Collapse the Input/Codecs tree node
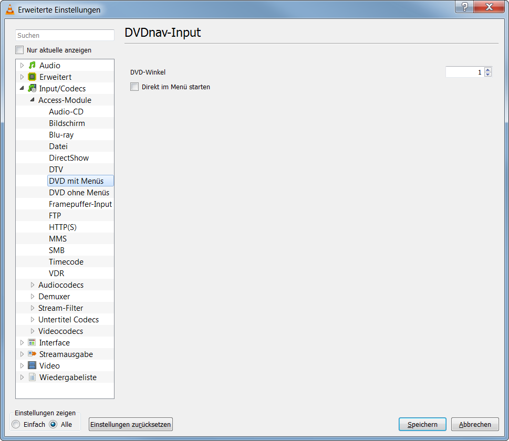The image size is (509, 441). 22,88
